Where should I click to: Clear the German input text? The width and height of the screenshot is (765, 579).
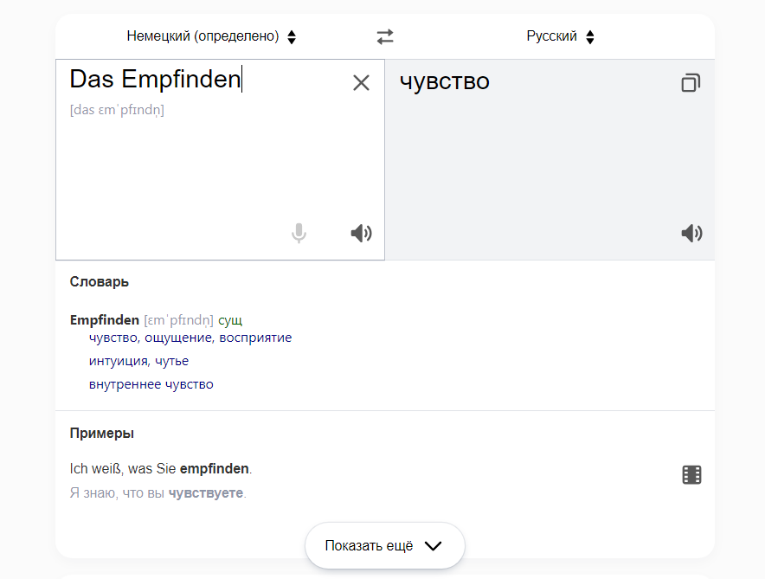(361, 82)
